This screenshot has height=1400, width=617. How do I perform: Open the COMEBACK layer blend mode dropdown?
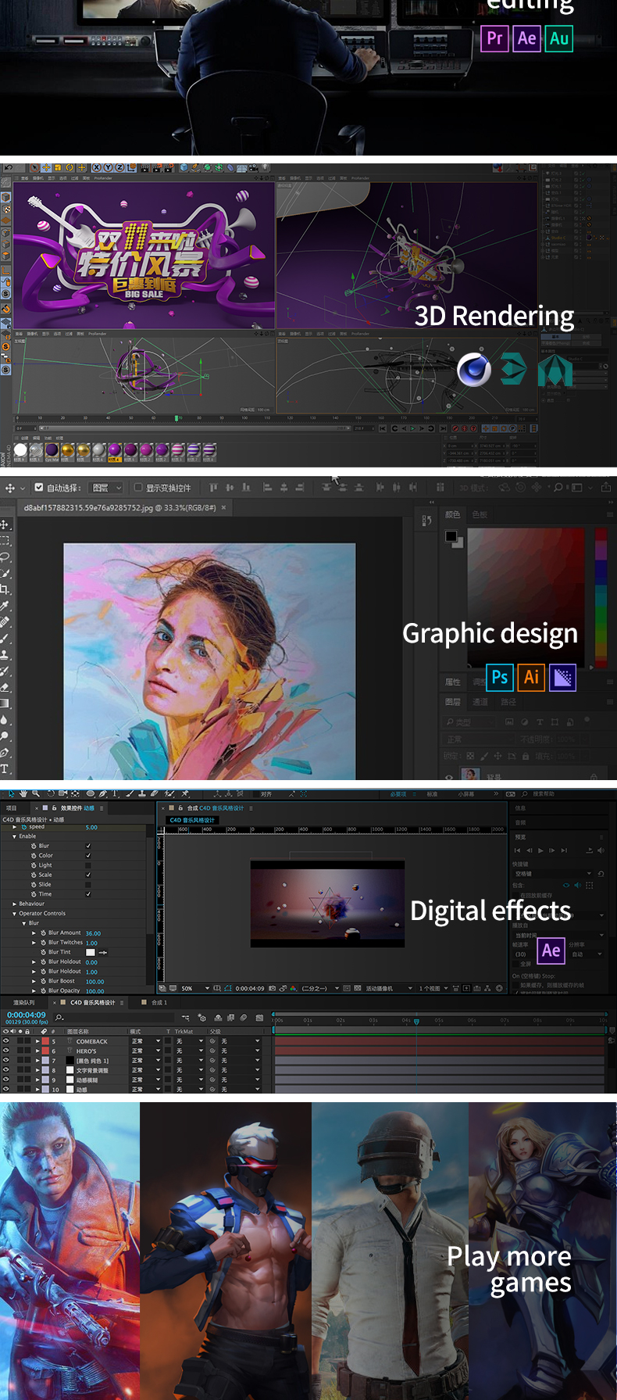click(x=146, y=1041)
